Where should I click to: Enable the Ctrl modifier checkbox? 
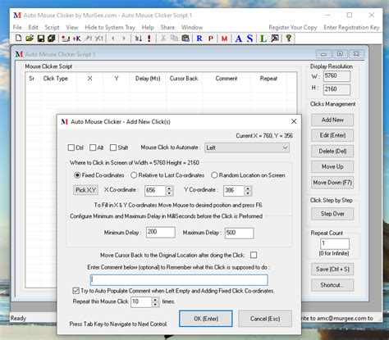[x=71, y=147]
